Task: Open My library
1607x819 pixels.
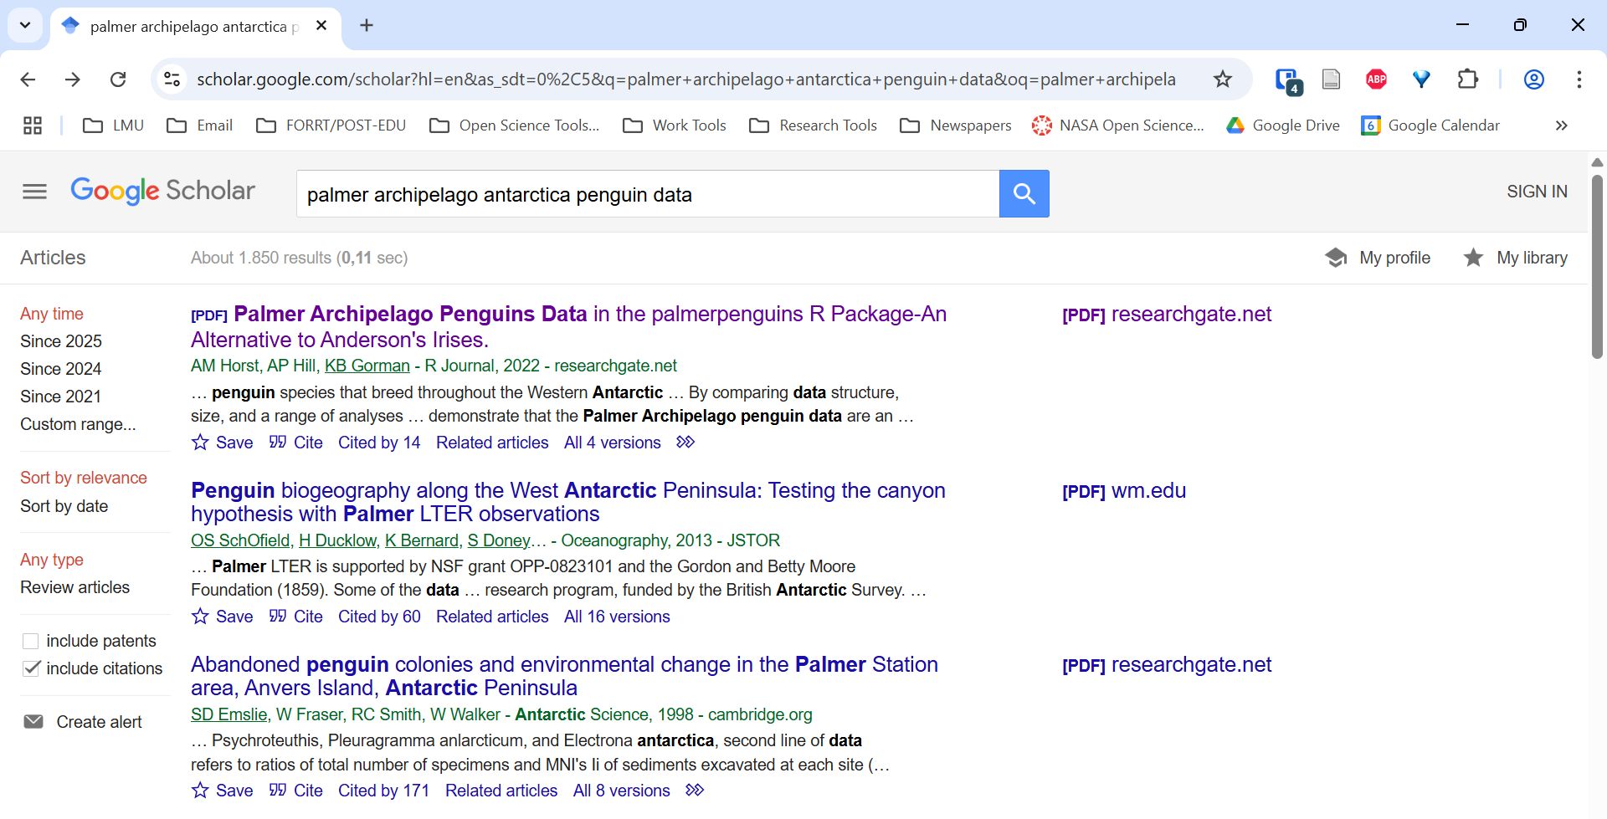Action: click(1516, 258)
